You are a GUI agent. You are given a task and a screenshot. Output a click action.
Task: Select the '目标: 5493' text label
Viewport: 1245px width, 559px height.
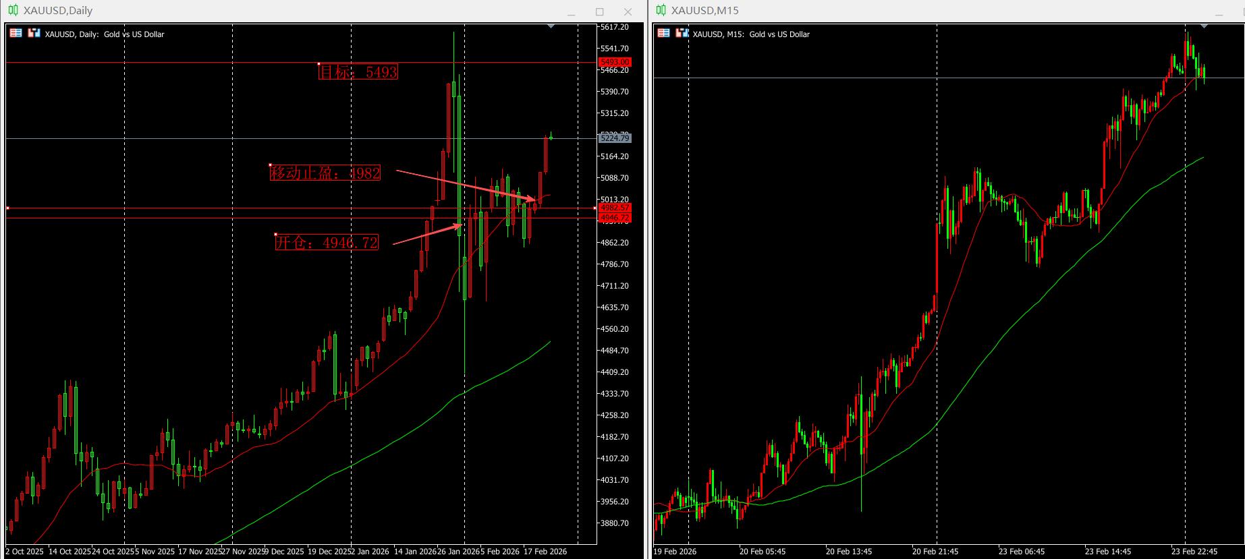click(x=358, y=71)
